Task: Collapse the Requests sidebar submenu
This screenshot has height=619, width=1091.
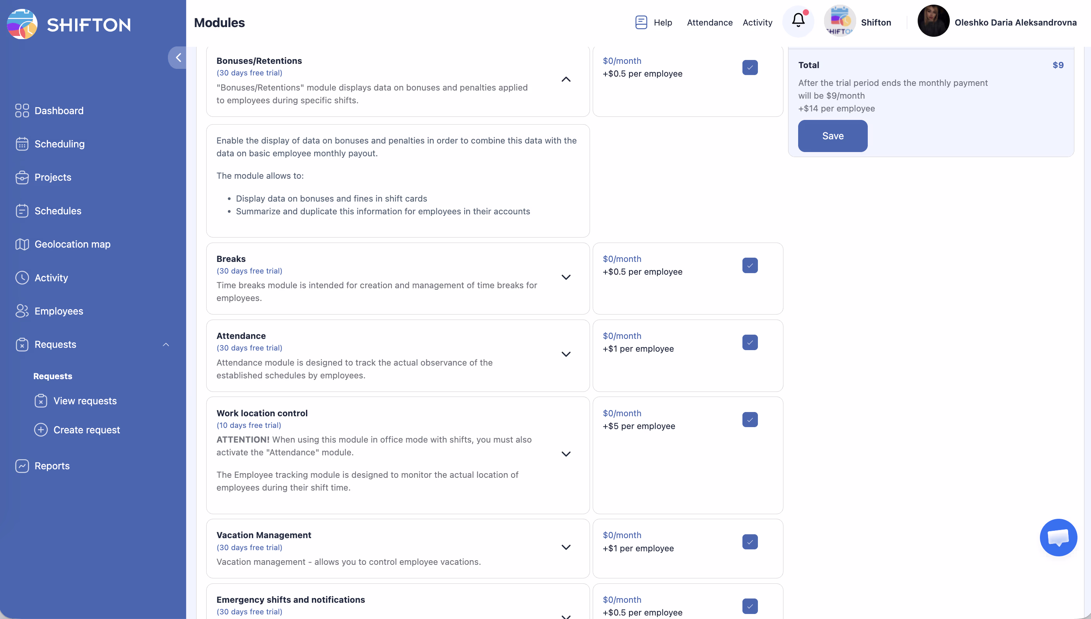Action: [166, 344]
